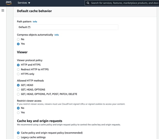Click the Services dropdown arrow
The image size is (159, 139).
pos(29,3)
